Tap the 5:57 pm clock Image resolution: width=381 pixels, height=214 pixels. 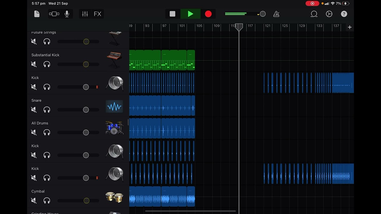[38, 4]
